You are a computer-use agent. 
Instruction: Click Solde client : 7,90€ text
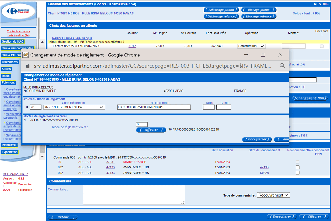pos(307,13)
